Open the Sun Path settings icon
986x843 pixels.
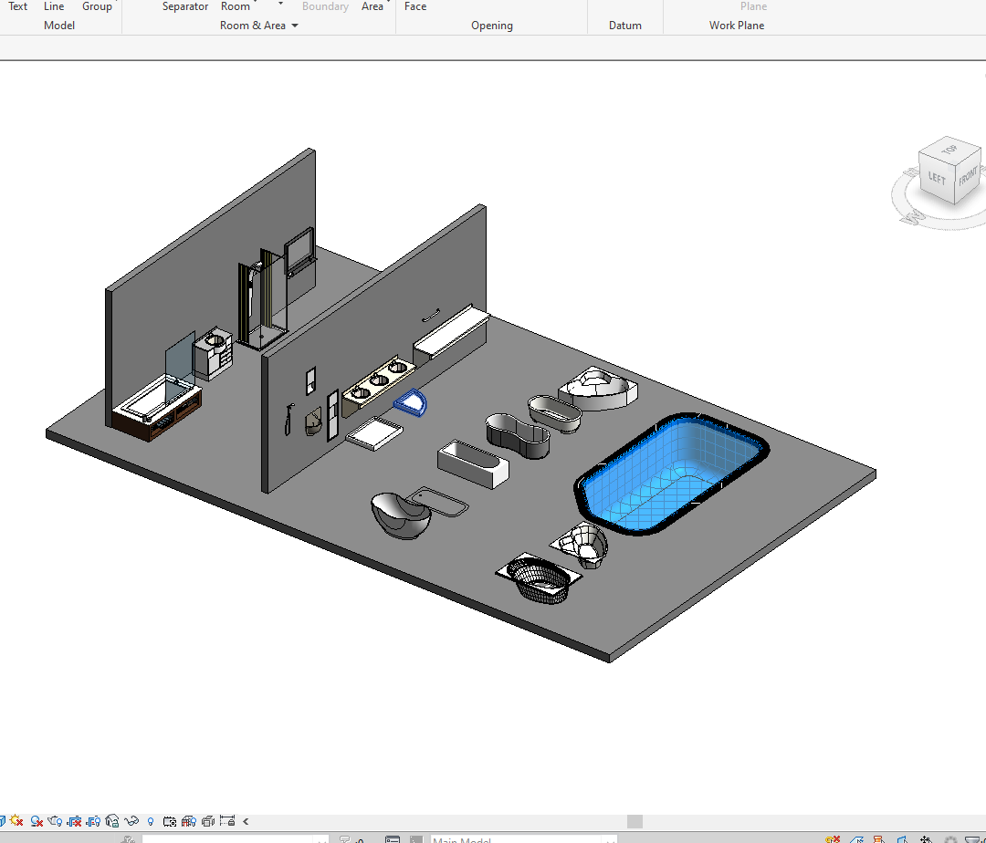(16, 821)
